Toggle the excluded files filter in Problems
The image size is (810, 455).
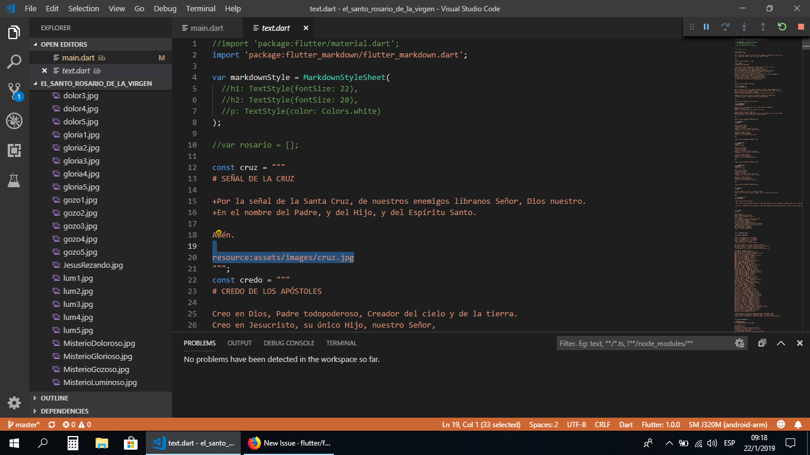coord(739,343)
